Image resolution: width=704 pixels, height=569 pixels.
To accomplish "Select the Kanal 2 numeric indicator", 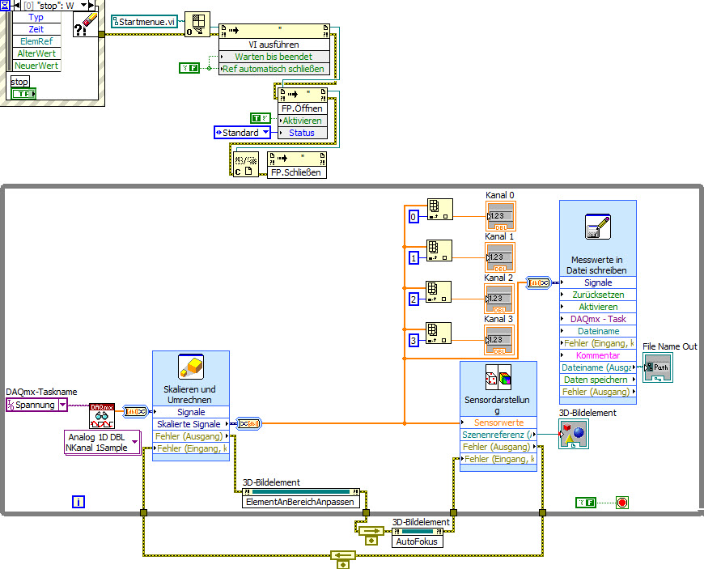I will coord(498,299).
